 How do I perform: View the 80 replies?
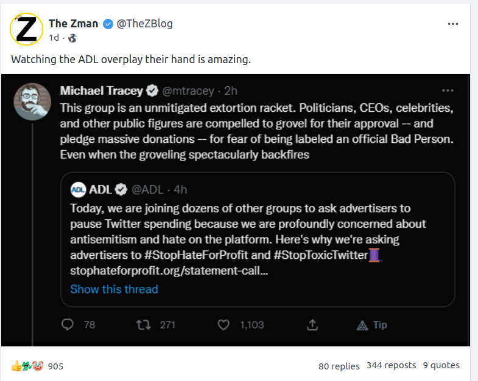click(339, 366)
